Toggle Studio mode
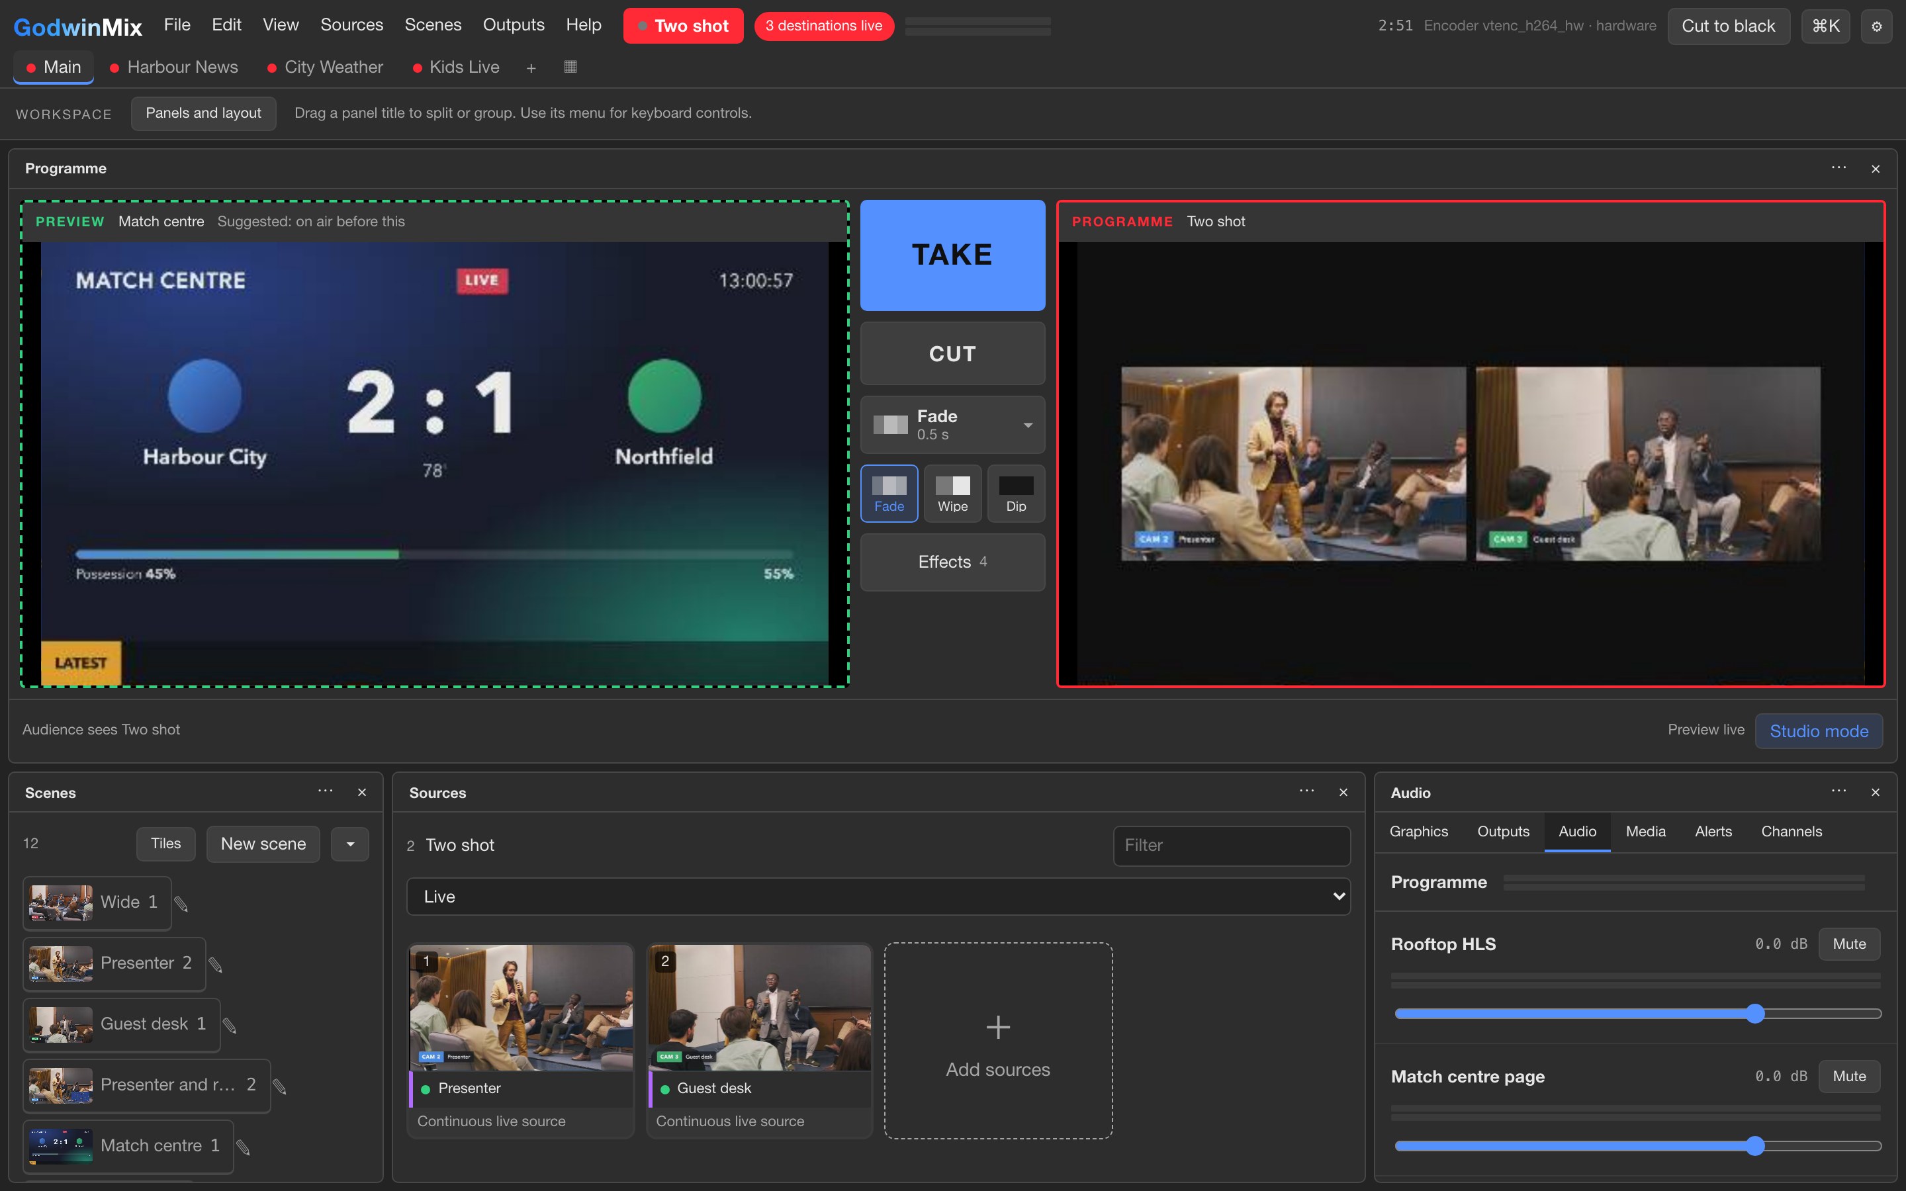 click(x=1819, y=731)
